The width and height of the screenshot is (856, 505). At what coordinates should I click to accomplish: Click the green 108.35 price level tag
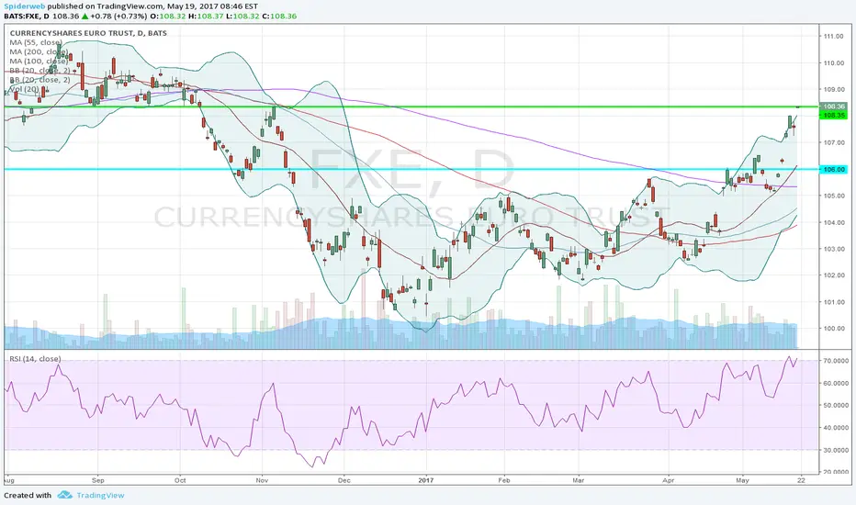[x=834, y=115]
